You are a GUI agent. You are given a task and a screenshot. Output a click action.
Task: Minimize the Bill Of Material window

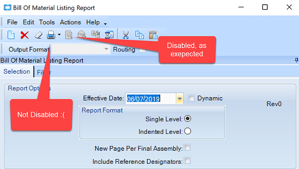pos(241,7)
